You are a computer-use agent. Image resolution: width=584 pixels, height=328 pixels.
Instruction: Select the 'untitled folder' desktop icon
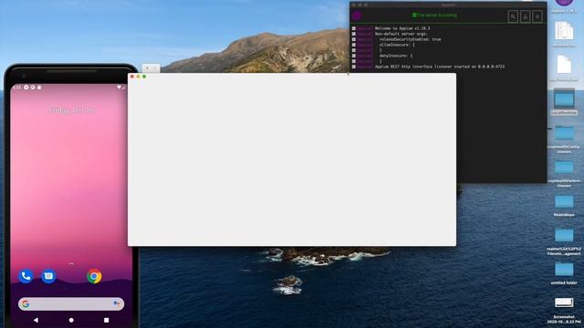pyautogui.click(x=564, y=273)
